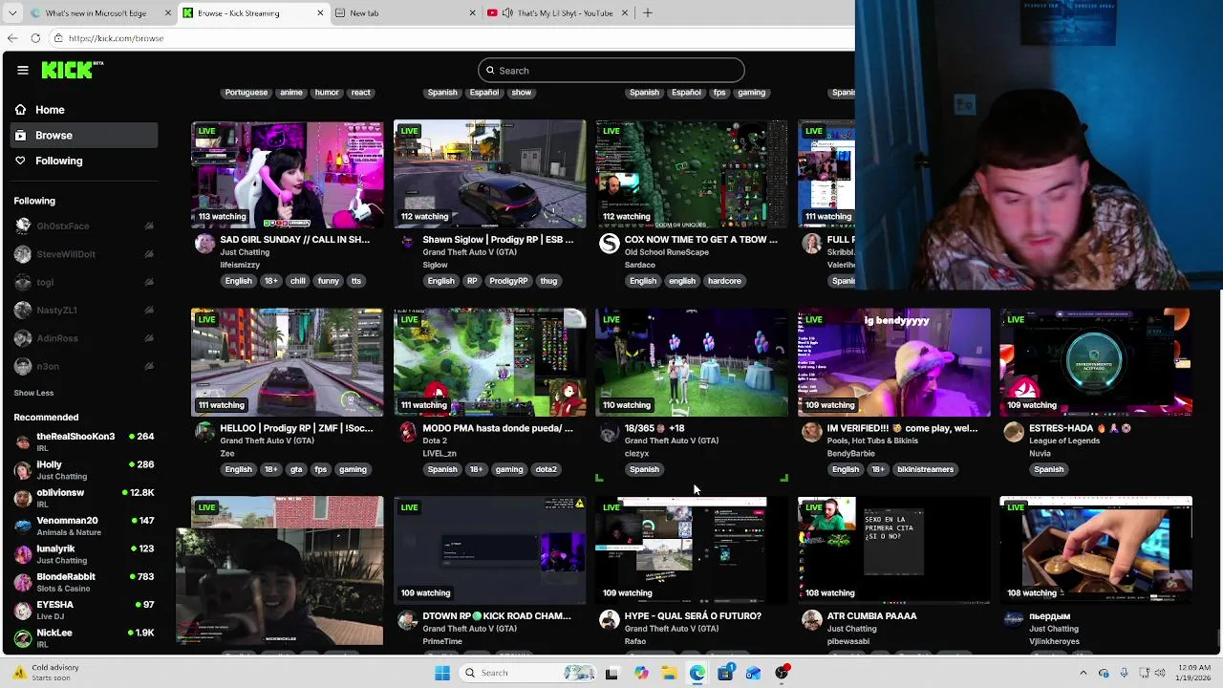Click Zee streamer avatar

tap(204, 432)
